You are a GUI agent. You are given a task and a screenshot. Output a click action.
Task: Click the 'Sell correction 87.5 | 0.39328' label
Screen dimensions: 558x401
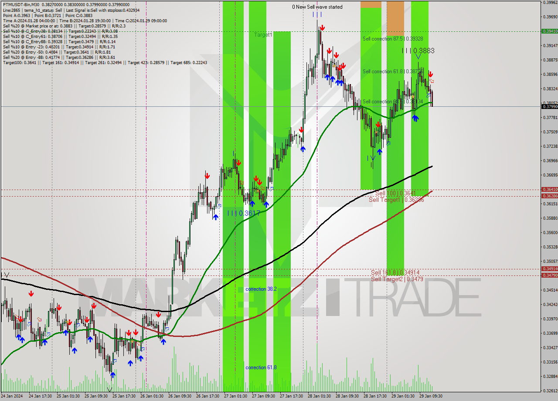tap(392, 39)
